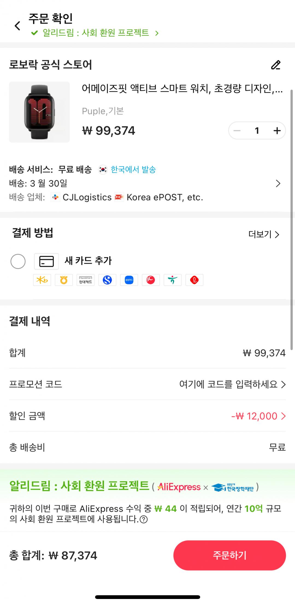The height and width of the screenshot is (605, 295).
Task: Tap the pencil edit icon
Action: tap(276, 65)
